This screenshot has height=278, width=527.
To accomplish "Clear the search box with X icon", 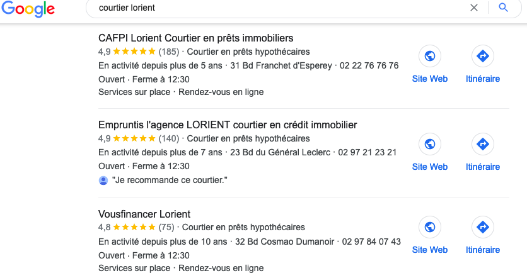I will (474, 8).
